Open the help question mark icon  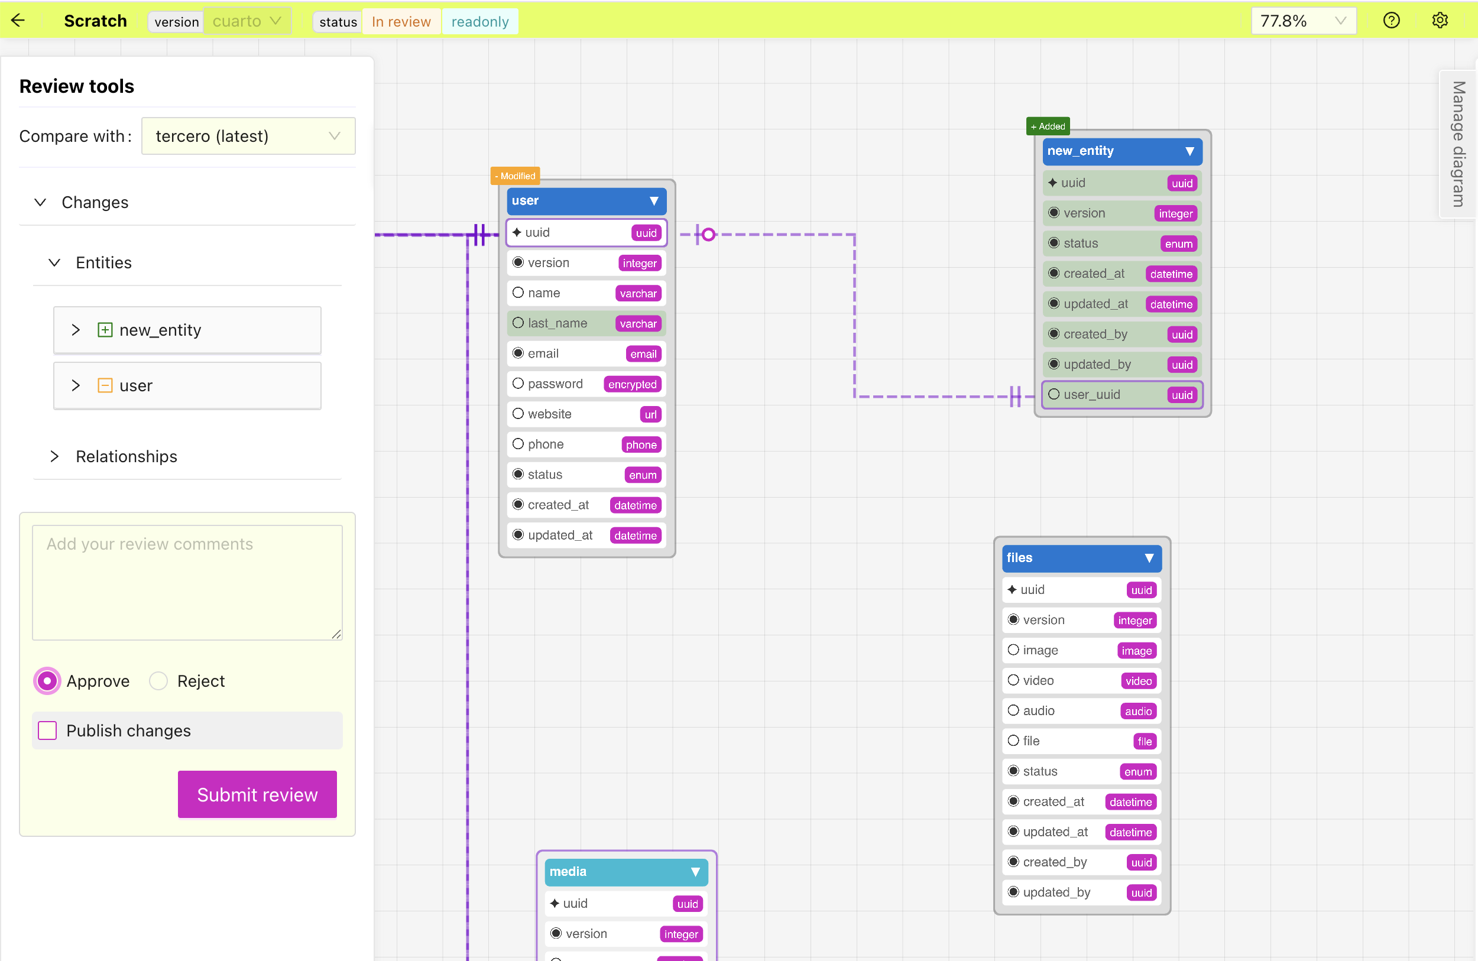coord(1391,21)
